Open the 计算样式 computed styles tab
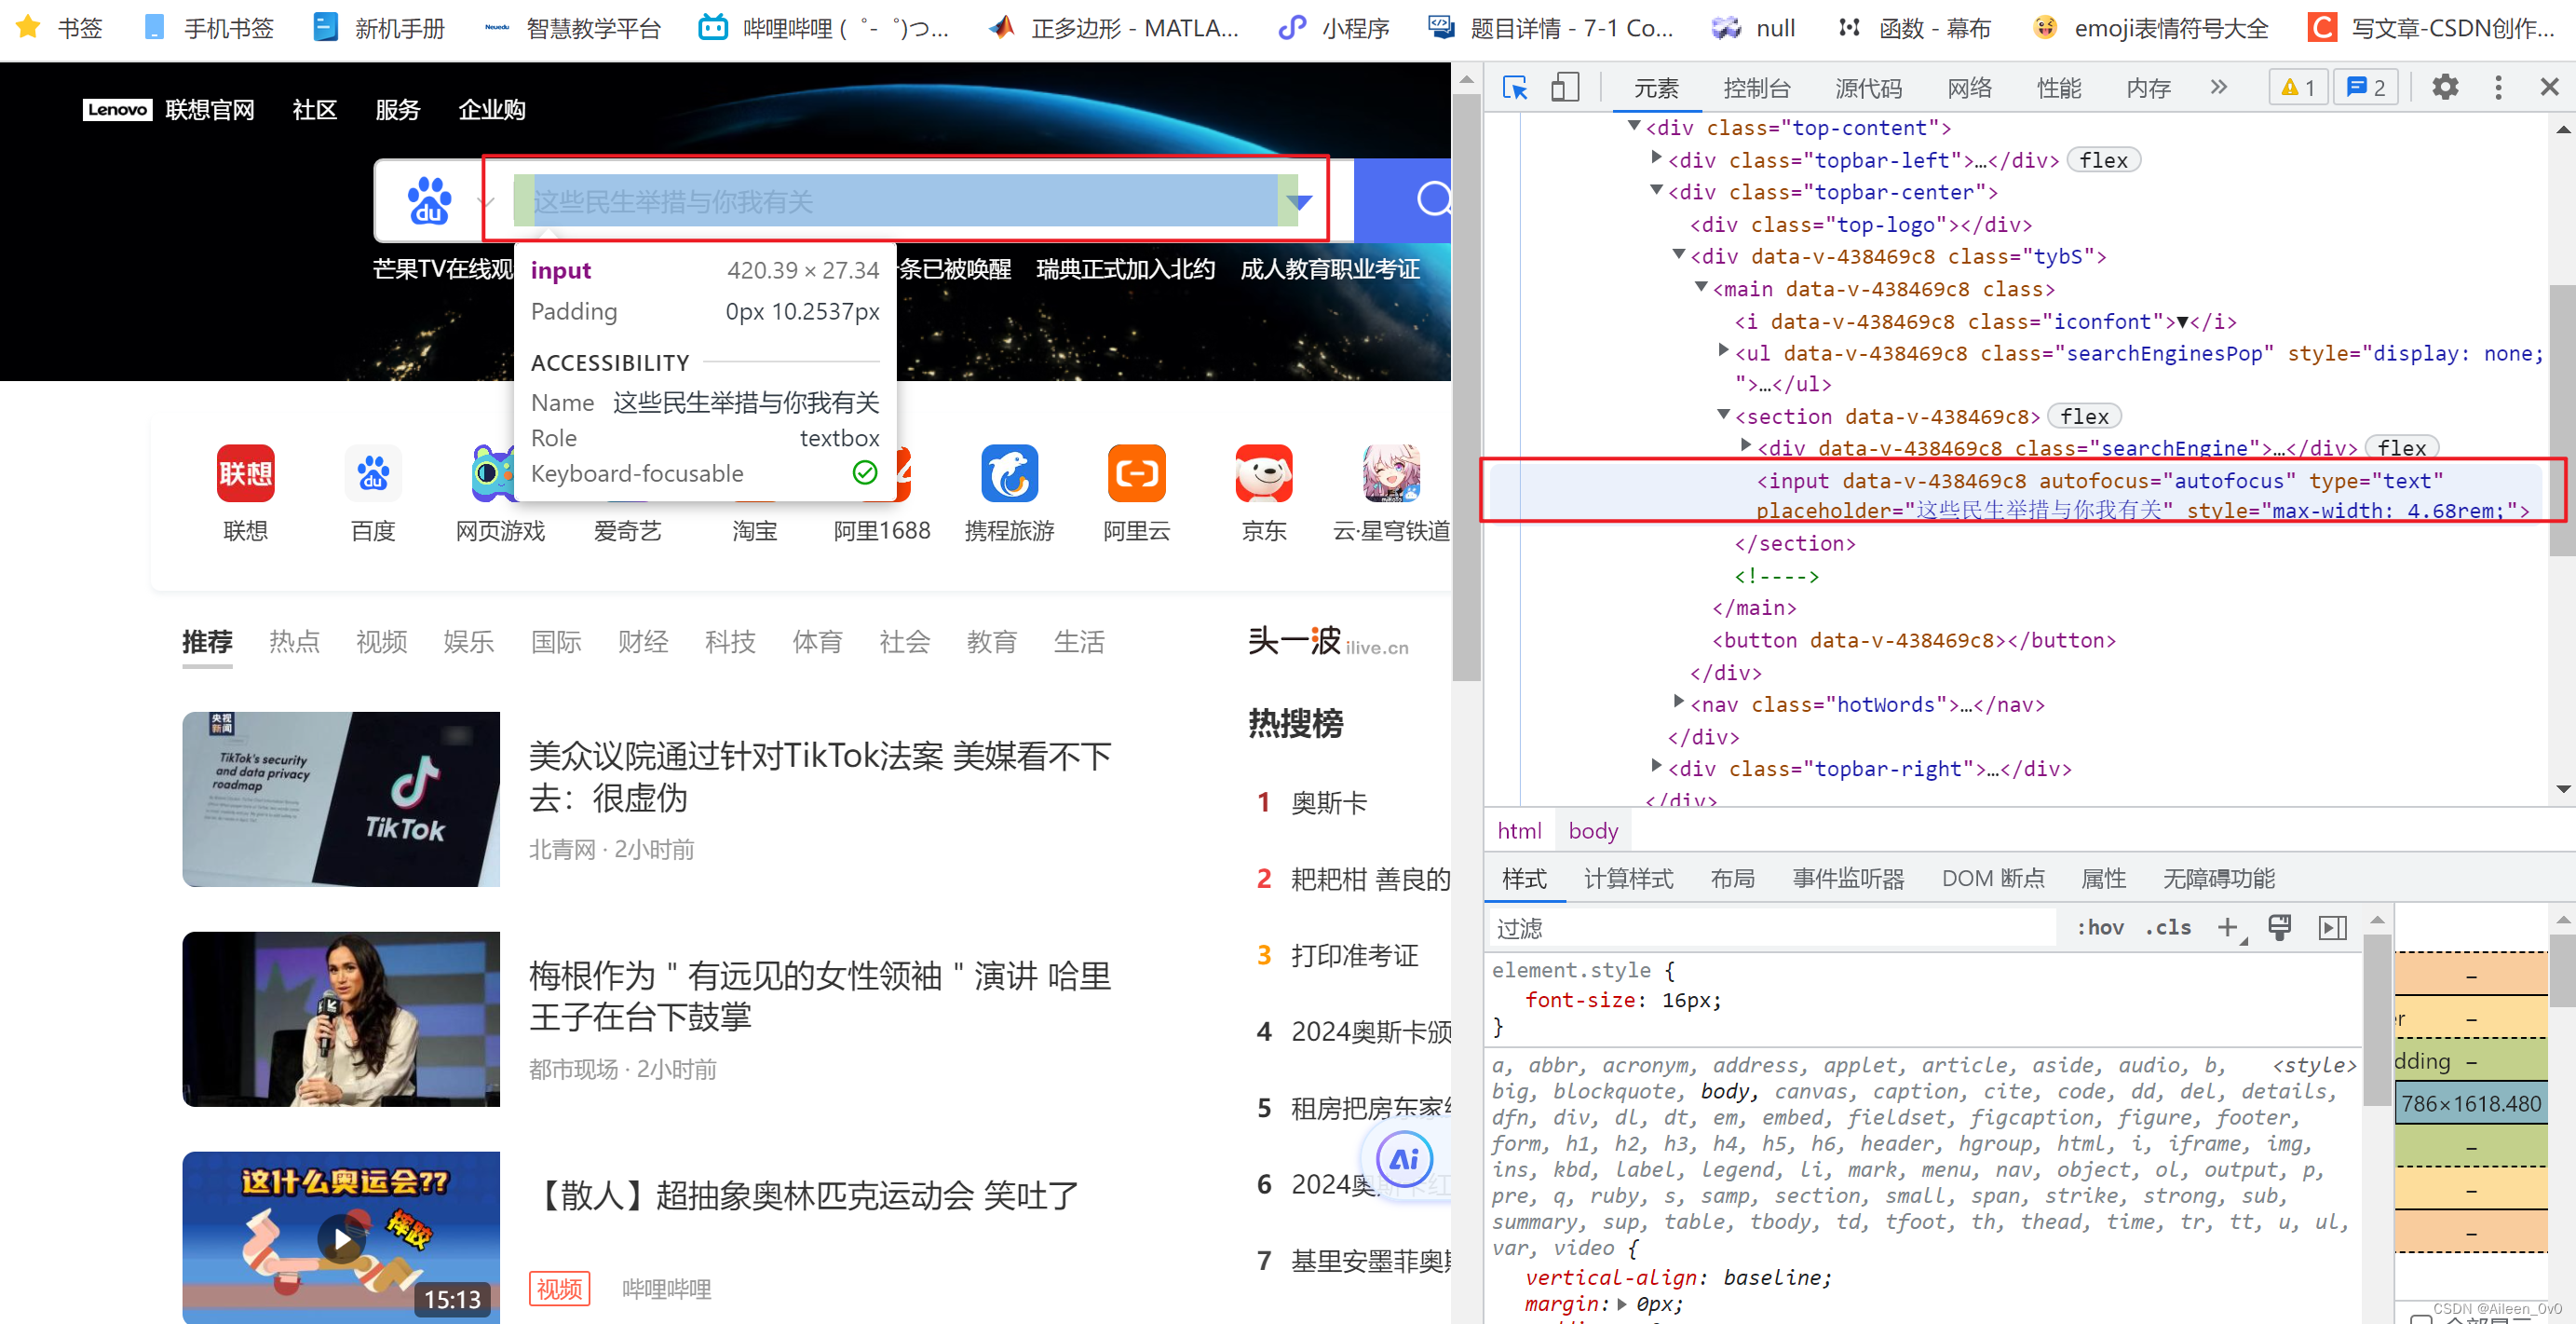The width and height of the screenshot is (2576, 1324). click(x=1628, y=879)
